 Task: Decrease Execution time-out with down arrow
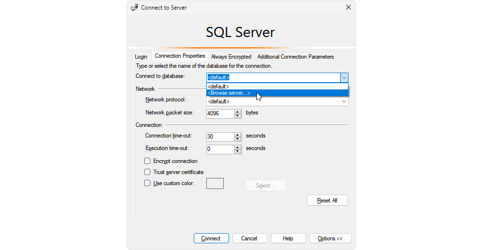click(x=237, y=151)
